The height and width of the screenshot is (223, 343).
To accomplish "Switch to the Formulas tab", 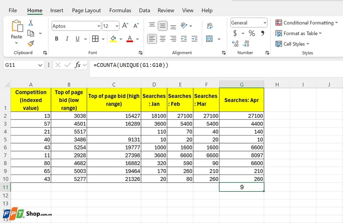I will pyautogui.click(x=120, y=10).
